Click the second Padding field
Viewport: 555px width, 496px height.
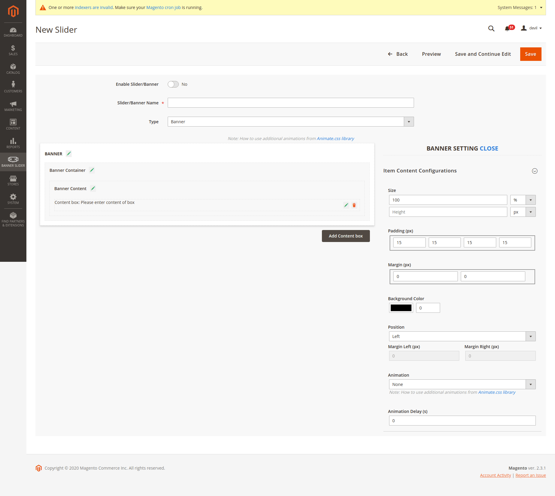click(445, 243)
